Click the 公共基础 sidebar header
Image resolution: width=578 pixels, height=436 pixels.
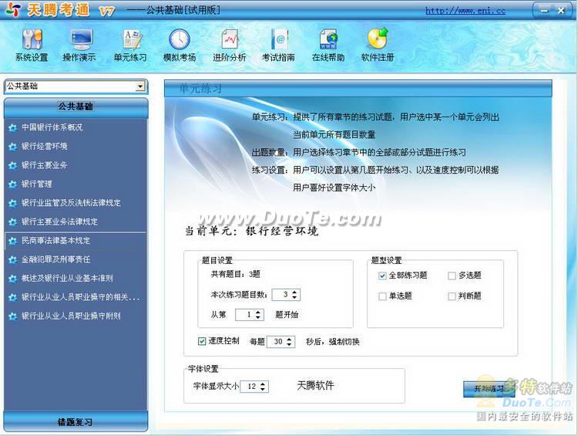pos(76,107)
